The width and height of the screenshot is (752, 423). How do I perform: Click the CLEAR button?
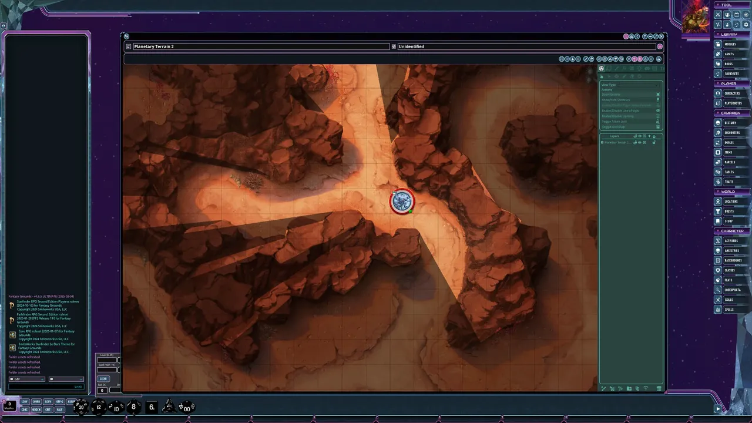pos(103,379)
